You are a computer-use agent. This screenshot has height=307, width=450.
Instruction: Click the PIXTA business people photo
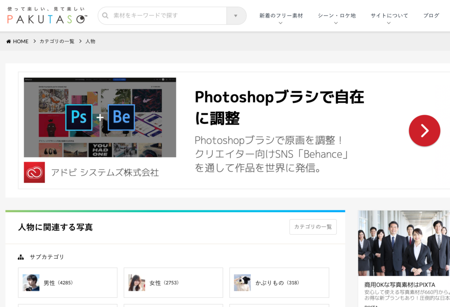404,243
